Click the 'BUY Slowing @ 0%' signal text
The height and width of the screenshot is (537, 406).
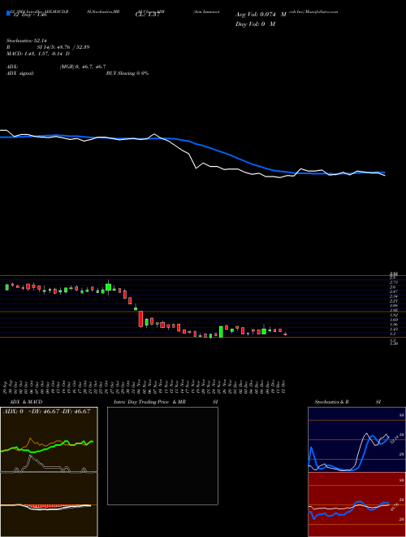tap(127, 73)
